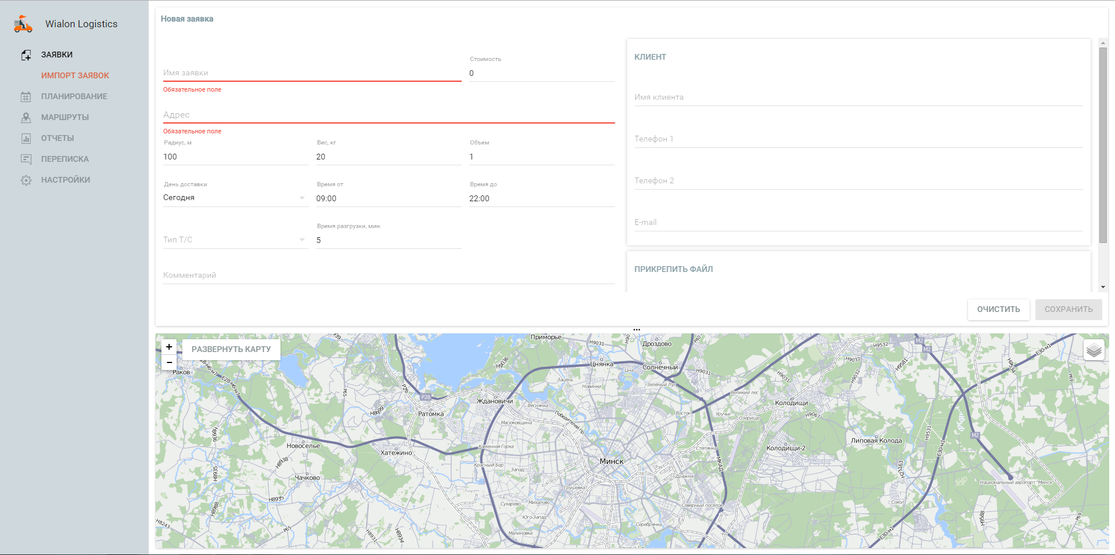Click the Планирование calendar icon

pos(26,97)
